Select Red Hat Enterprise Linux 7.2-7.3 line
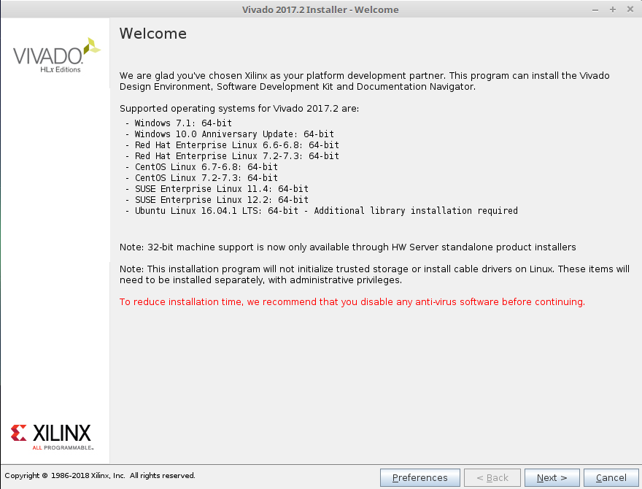This screenshot has height=489, width=642. click(x=232, y=156)
